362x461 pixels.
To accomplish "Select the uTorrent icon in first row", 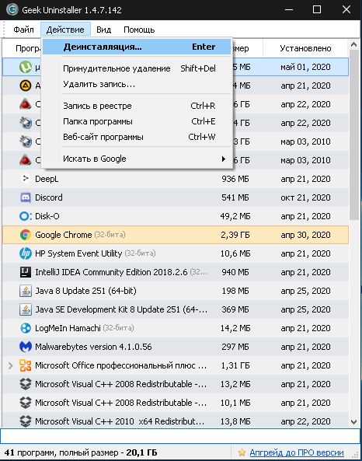I will tap(26, 67).
